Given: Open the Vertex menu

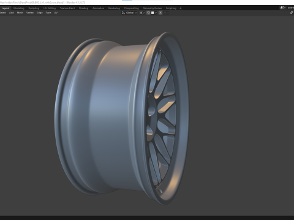Looking at the screenshot, I should tap(30, 13).
